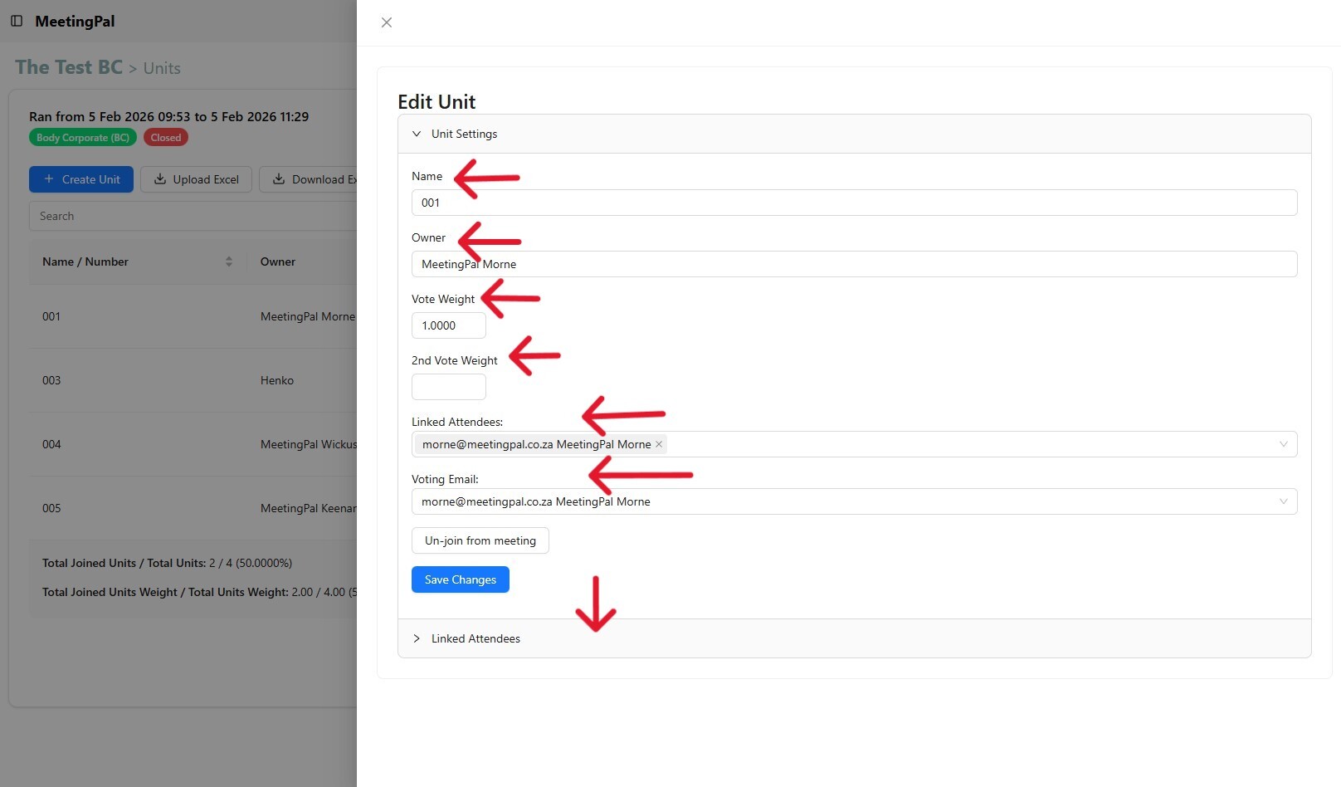1341x787 pixels.
Task: Click the Owner text field
Action: (853, 264)
